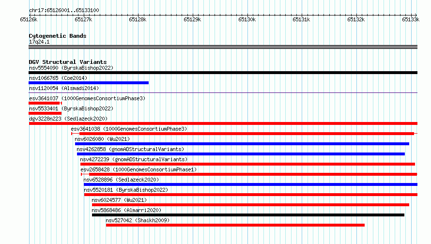Click the 17q24.1 band label
The width and height of the screenshot is (431, 244).
(x=39, y=42)
